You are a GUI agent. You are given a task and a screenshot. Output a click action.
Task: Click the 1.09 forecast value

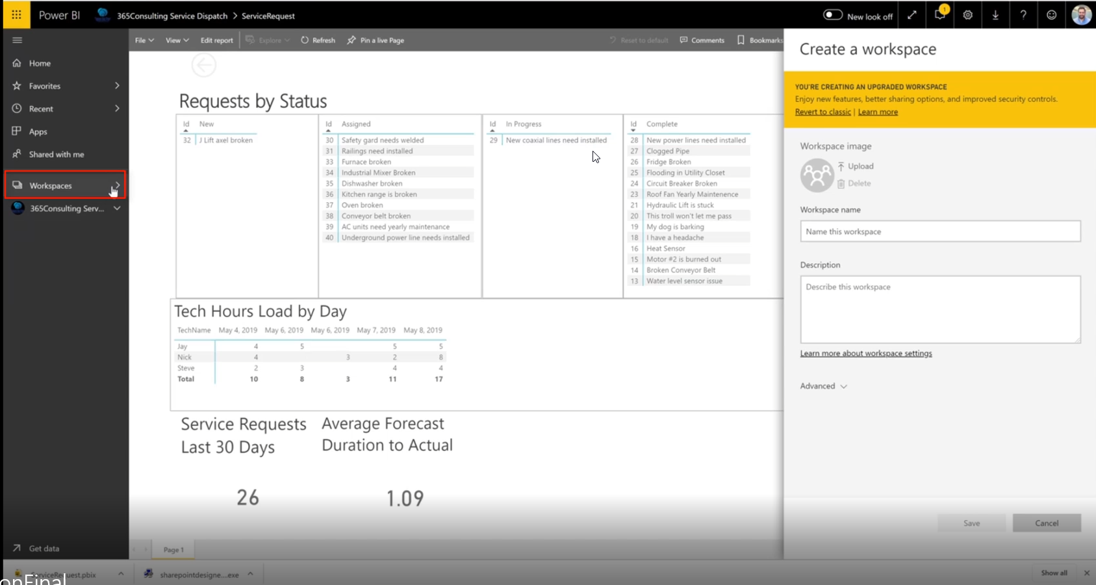coord(405,499)
